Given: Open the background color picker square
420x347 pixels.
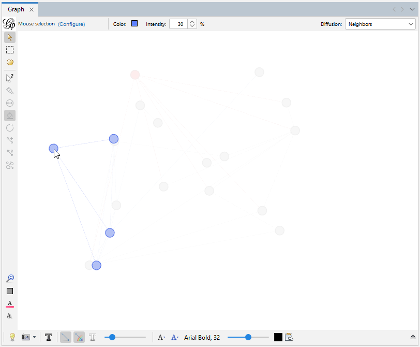Looking at the screenshot, I should 10,291.
